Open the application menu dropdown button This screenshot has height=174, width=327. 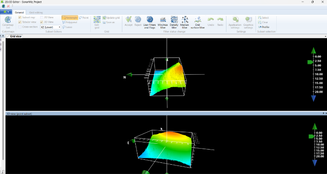[6, 12]
